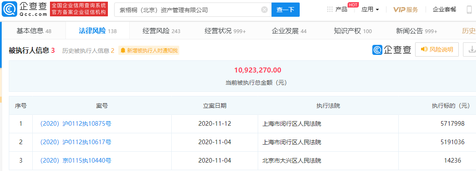The height and width of the screenshot is (171, 476).
Task: Open the 产品 grid icon menu
Action: (x=330, y=9)
